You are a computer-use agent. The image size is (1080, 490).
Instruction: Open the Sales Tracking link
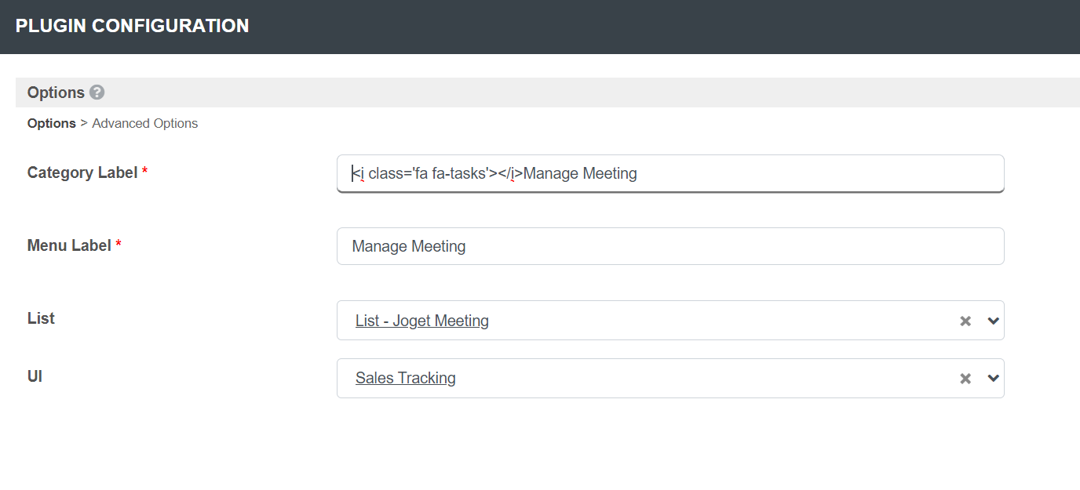[406, 379]
